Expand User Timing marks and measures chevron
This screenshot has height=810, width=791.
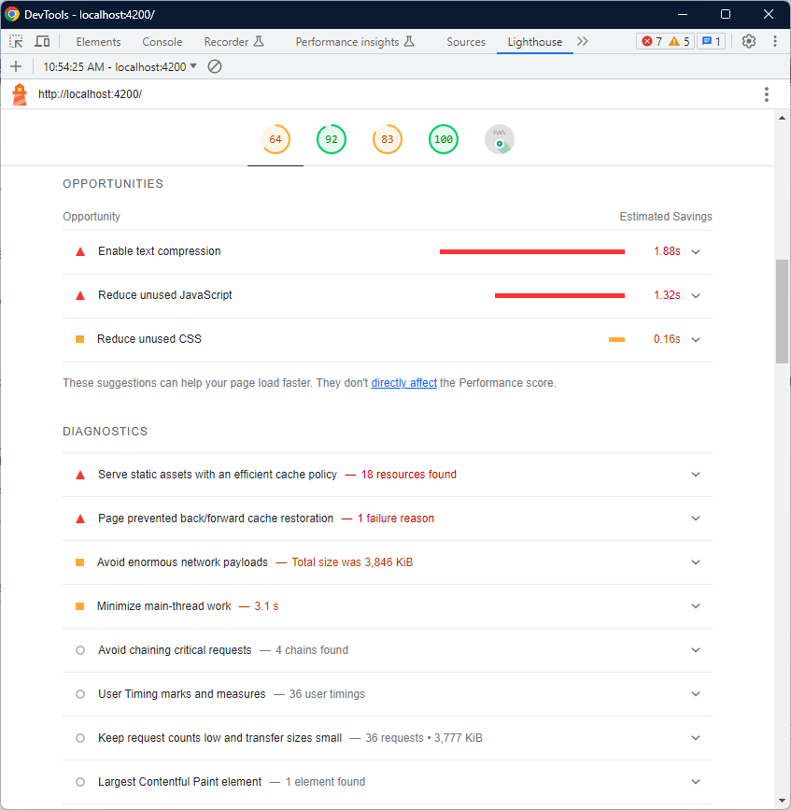tap(696, 694)
